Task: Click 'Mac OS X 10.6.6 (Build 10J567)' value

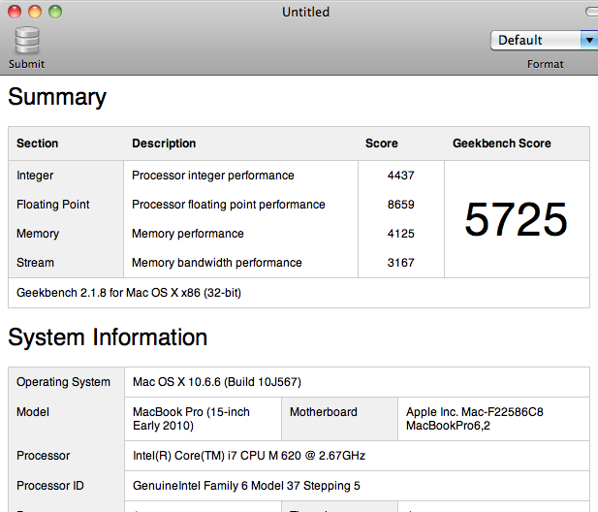Action: 217,382
